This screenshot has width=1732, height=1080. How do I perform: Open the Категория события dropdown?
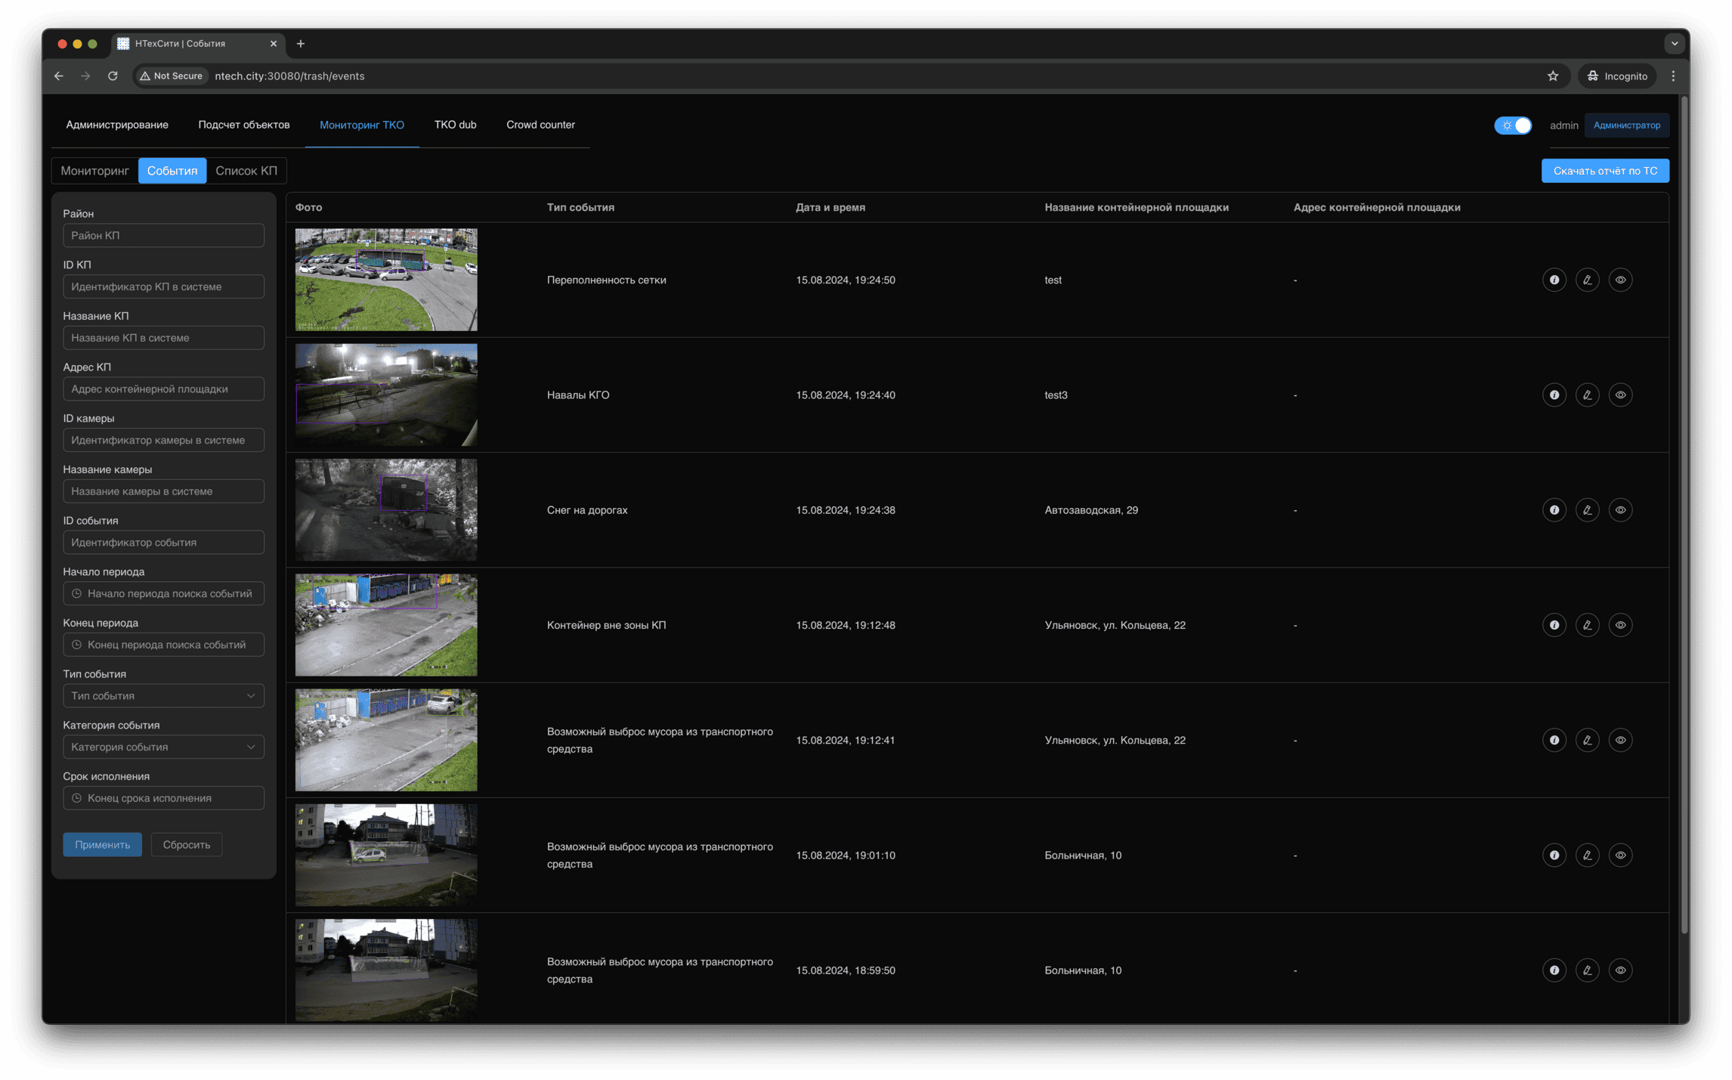pos(163,747)
